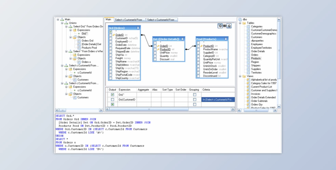Click the Region table icon

pos(248,62)
